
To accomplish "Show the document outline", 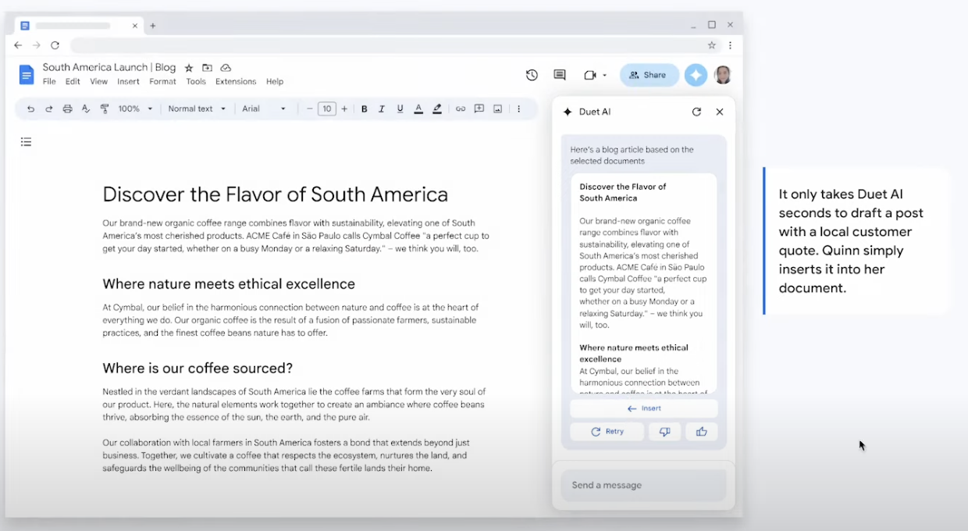I will (x=26, y=141).
